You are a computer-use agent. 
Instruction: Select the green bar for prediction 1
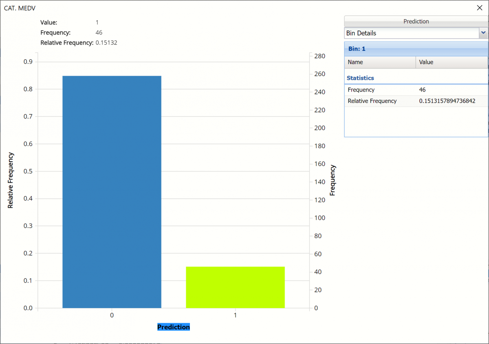click(x=235, y=287)
